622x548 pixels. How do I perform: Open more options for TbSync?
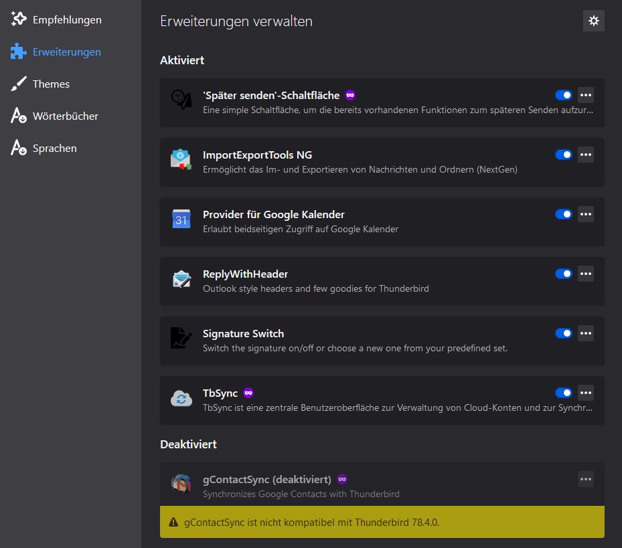pyautogui.click(x=586, y=393)
